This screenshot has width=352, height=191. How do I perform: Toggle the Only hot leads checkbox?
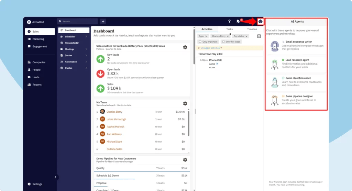pyautogui.click(x=223, y=42)
